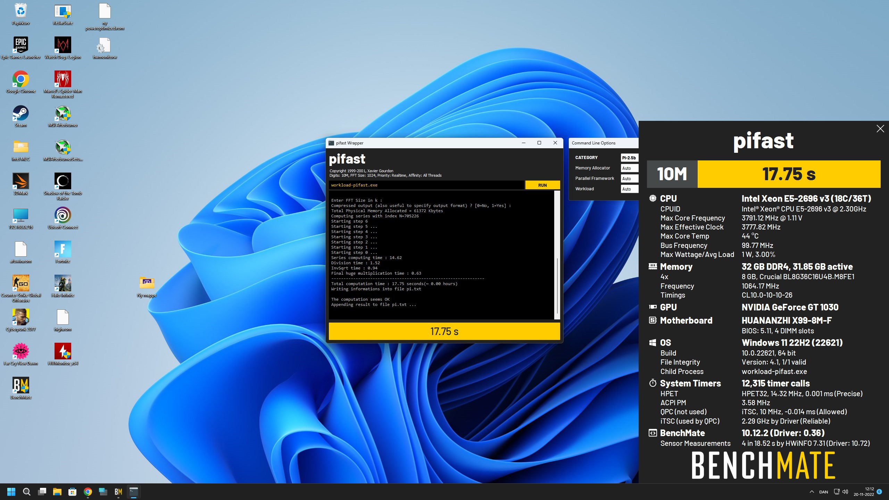Click the RUN button in pifast Wrapper
This screenshot has width=889, height=500.
(542, 185)
